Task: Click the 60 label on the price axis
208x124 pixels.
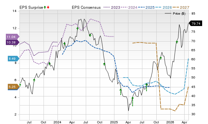Action: pos(193,59)
